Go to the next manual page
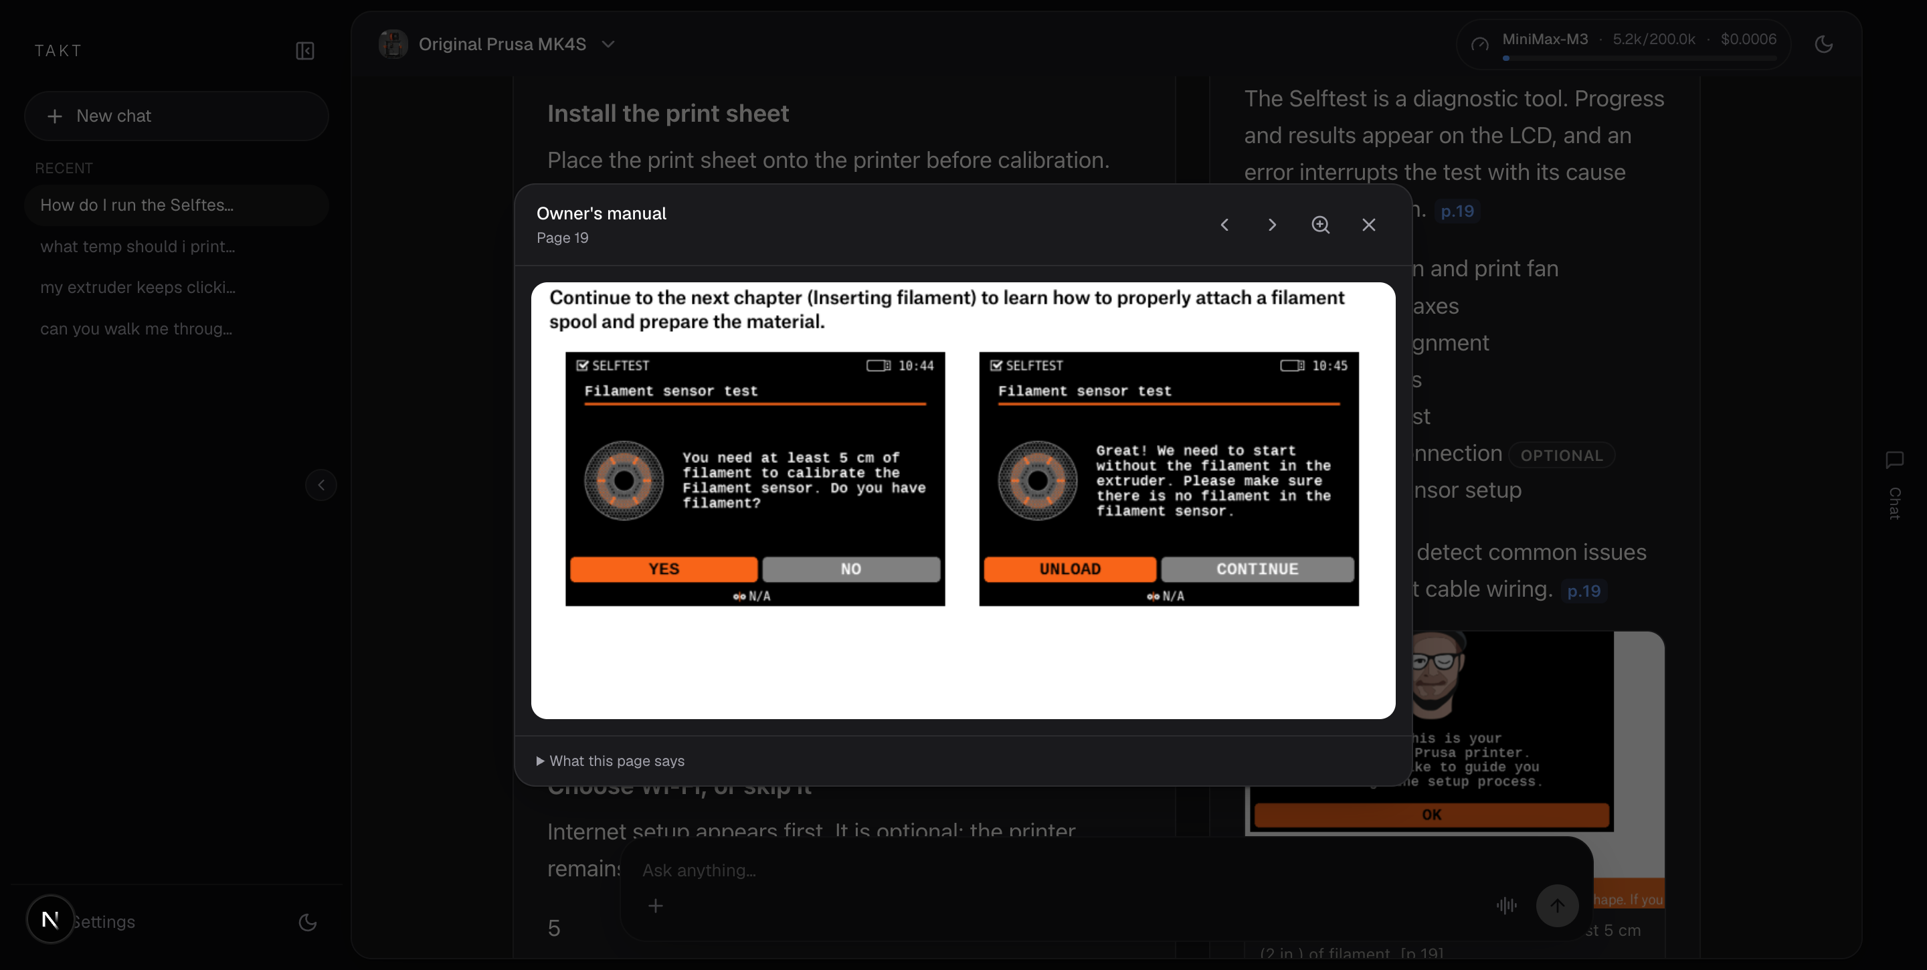The image size is (1927, 970). coord(1273,224)
